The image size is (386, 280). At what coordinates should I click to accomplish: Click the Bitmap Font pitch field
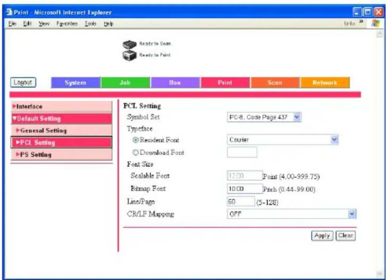245,189
